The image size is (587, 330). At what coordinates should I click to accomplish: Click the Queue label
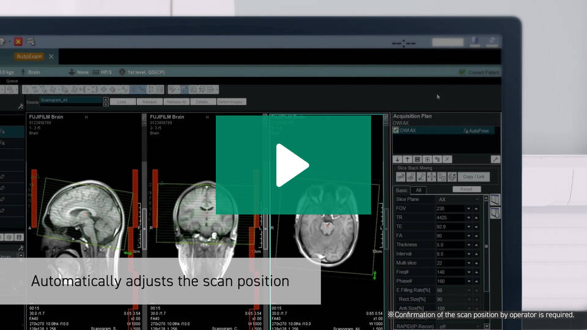tap(12, 81)
